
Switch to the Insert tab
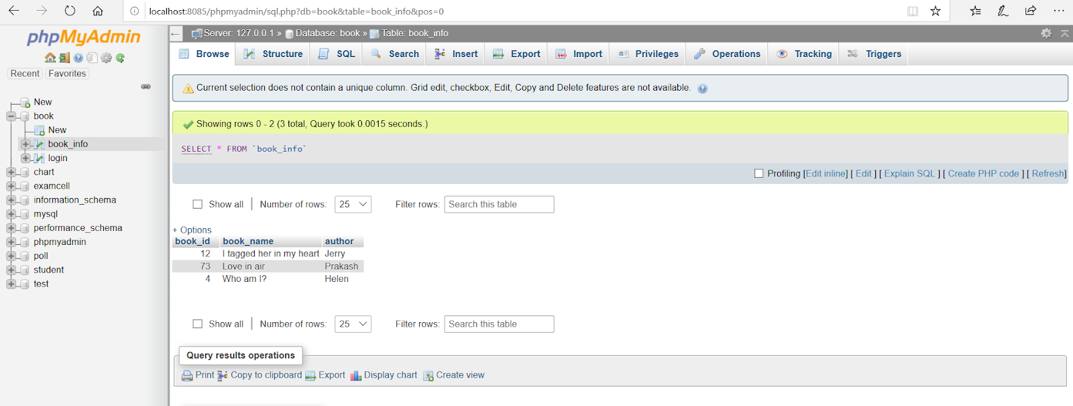click(x=456, y=54)
